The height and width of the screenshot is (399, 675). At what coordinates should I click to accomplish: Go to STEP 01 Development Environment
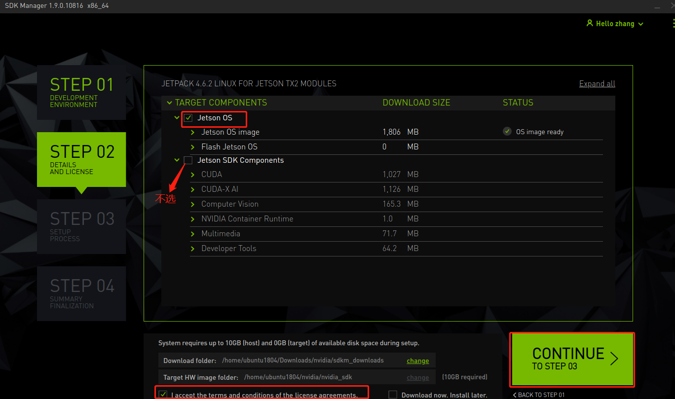point(81,92)
